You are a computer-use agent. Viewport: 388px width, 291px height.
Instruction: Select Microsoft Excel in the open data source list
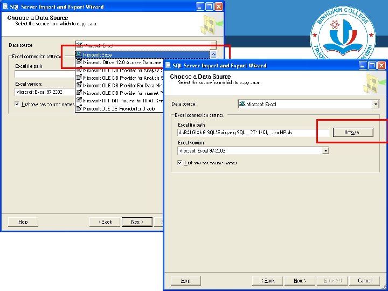coord(142,54)
